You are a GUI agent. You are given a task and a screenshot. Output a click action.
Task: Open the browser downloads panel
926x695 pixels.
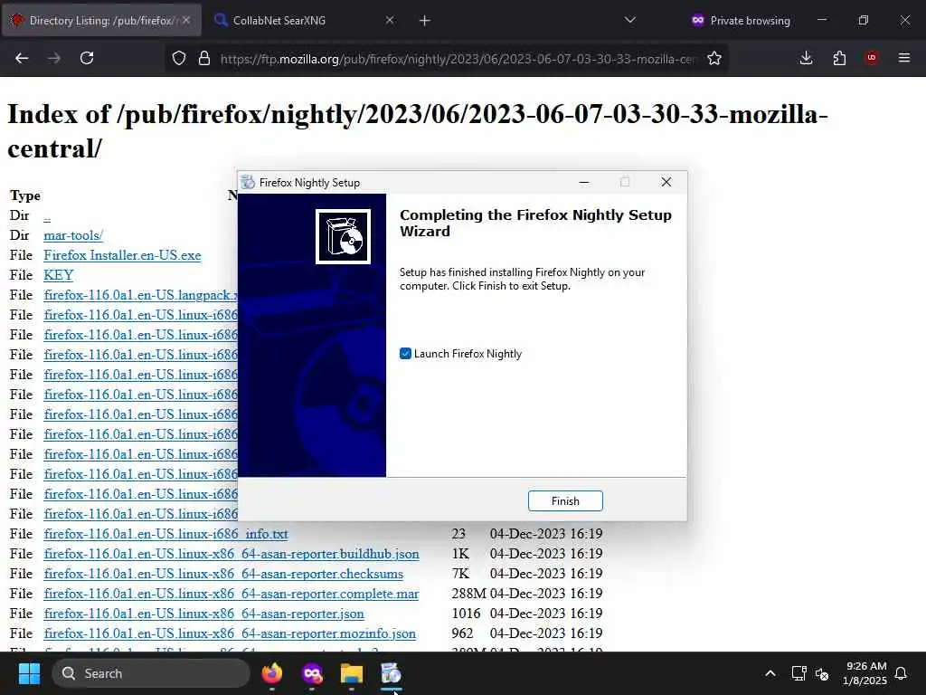[806, 58]
